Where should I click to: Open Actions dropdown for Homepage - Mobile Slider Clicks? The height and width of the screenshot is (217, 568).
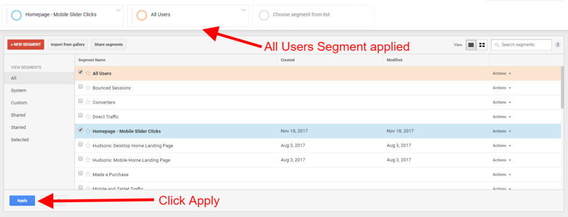point(501,131)
